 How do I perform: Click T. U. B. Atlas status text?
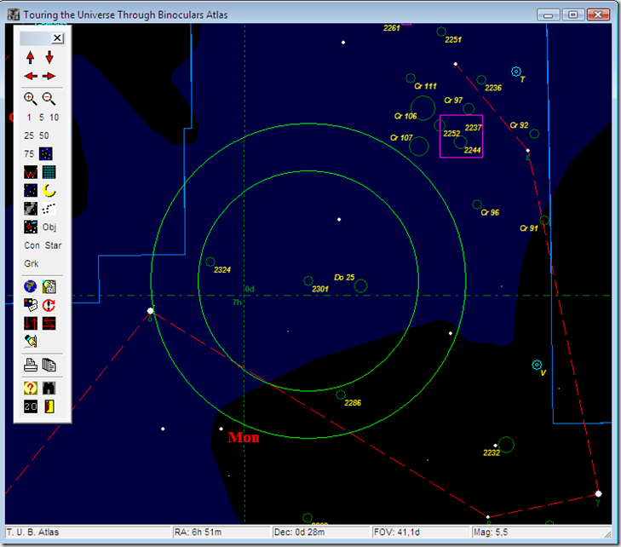tap(33, 532)
